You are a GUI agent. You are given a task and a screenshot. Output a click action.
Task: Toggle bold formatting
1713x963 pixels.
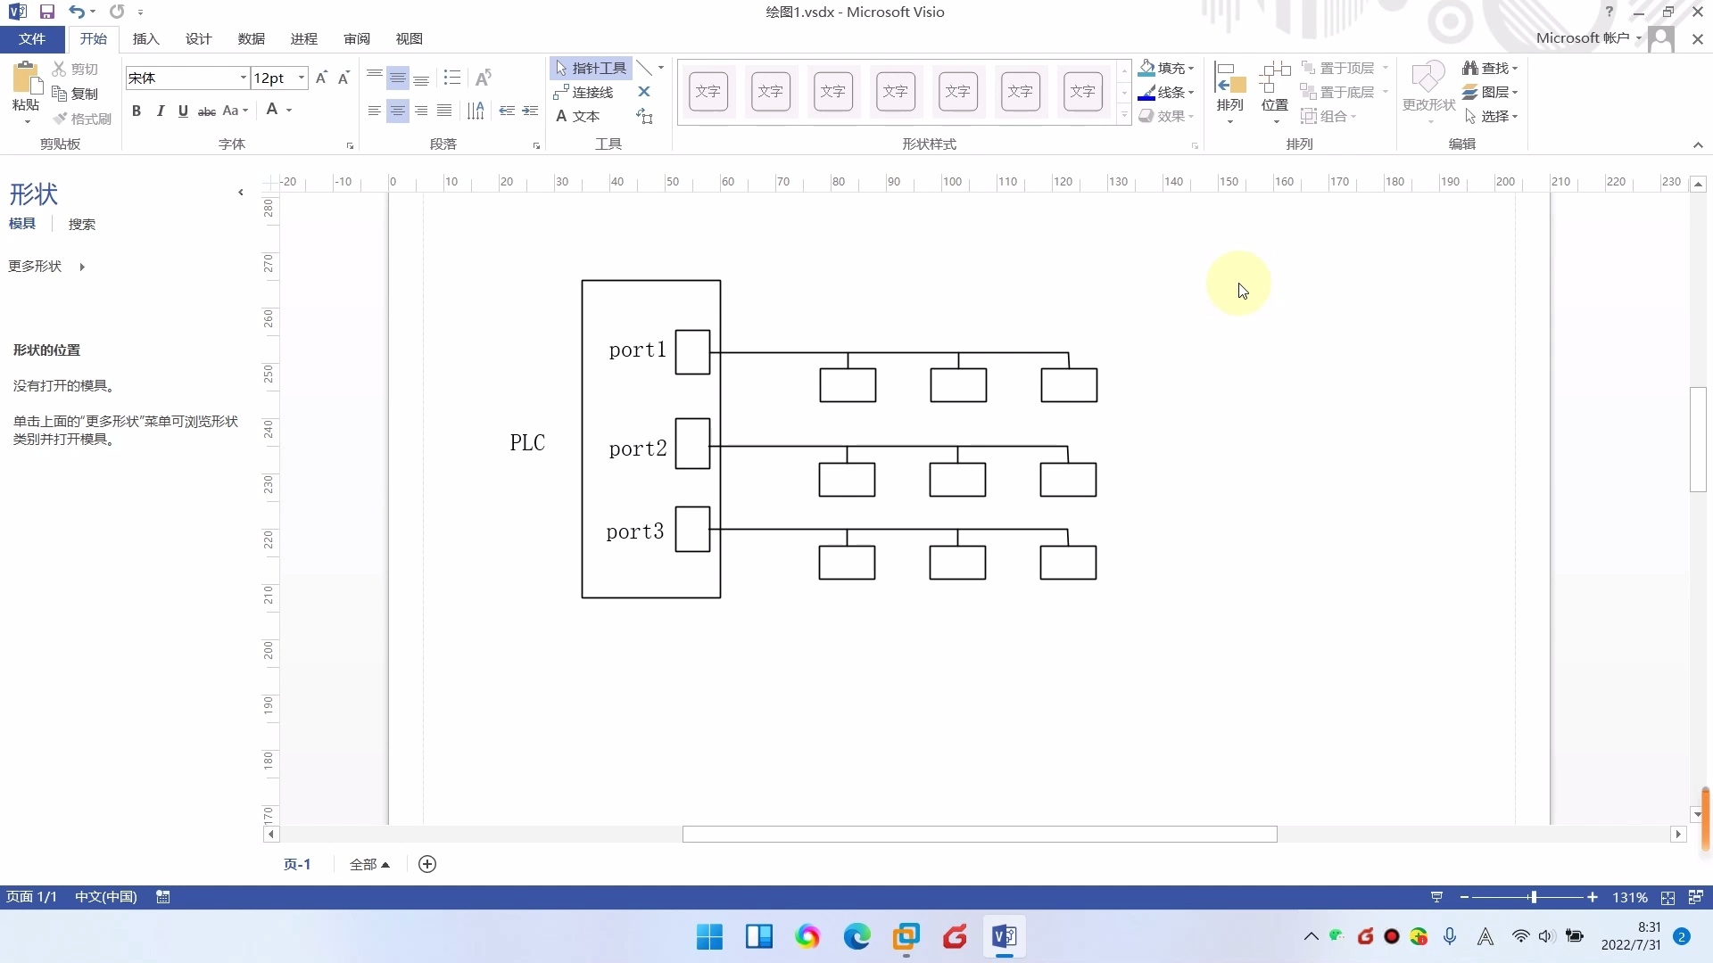coord(137,110)
